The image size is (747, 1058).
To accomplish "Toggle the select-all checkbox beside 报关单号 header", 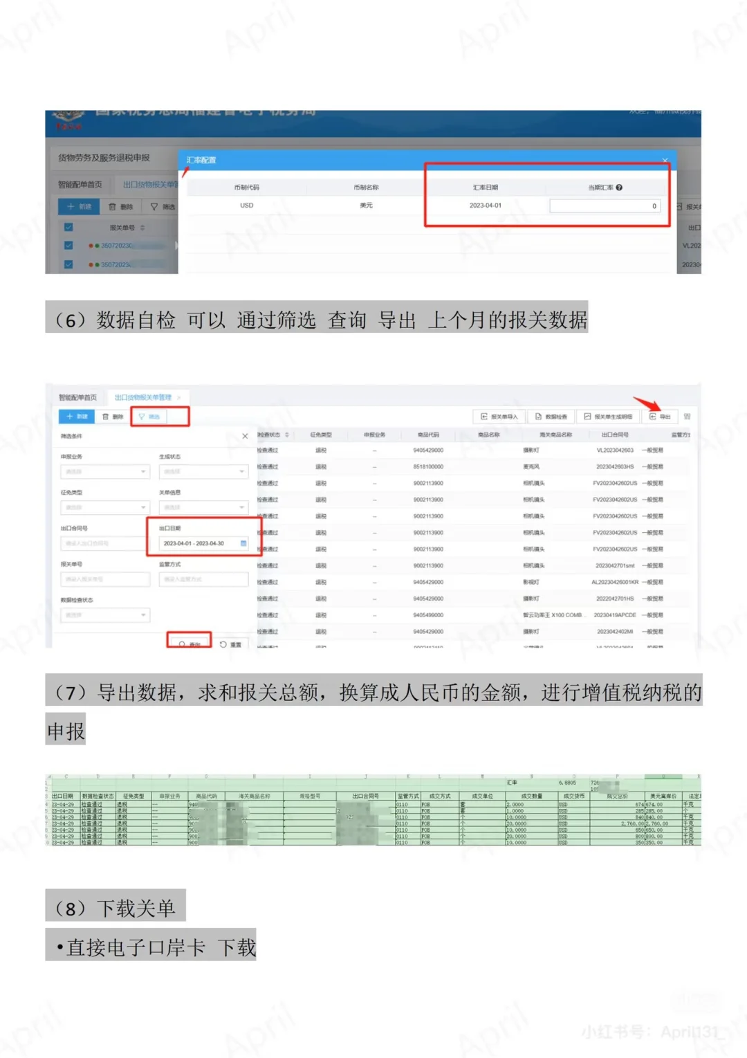I will click(x=68, y=227).
